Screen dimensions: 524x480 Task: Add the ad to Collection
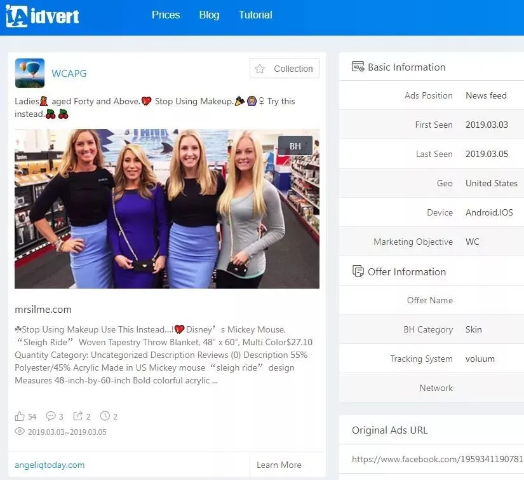[285, 68]
